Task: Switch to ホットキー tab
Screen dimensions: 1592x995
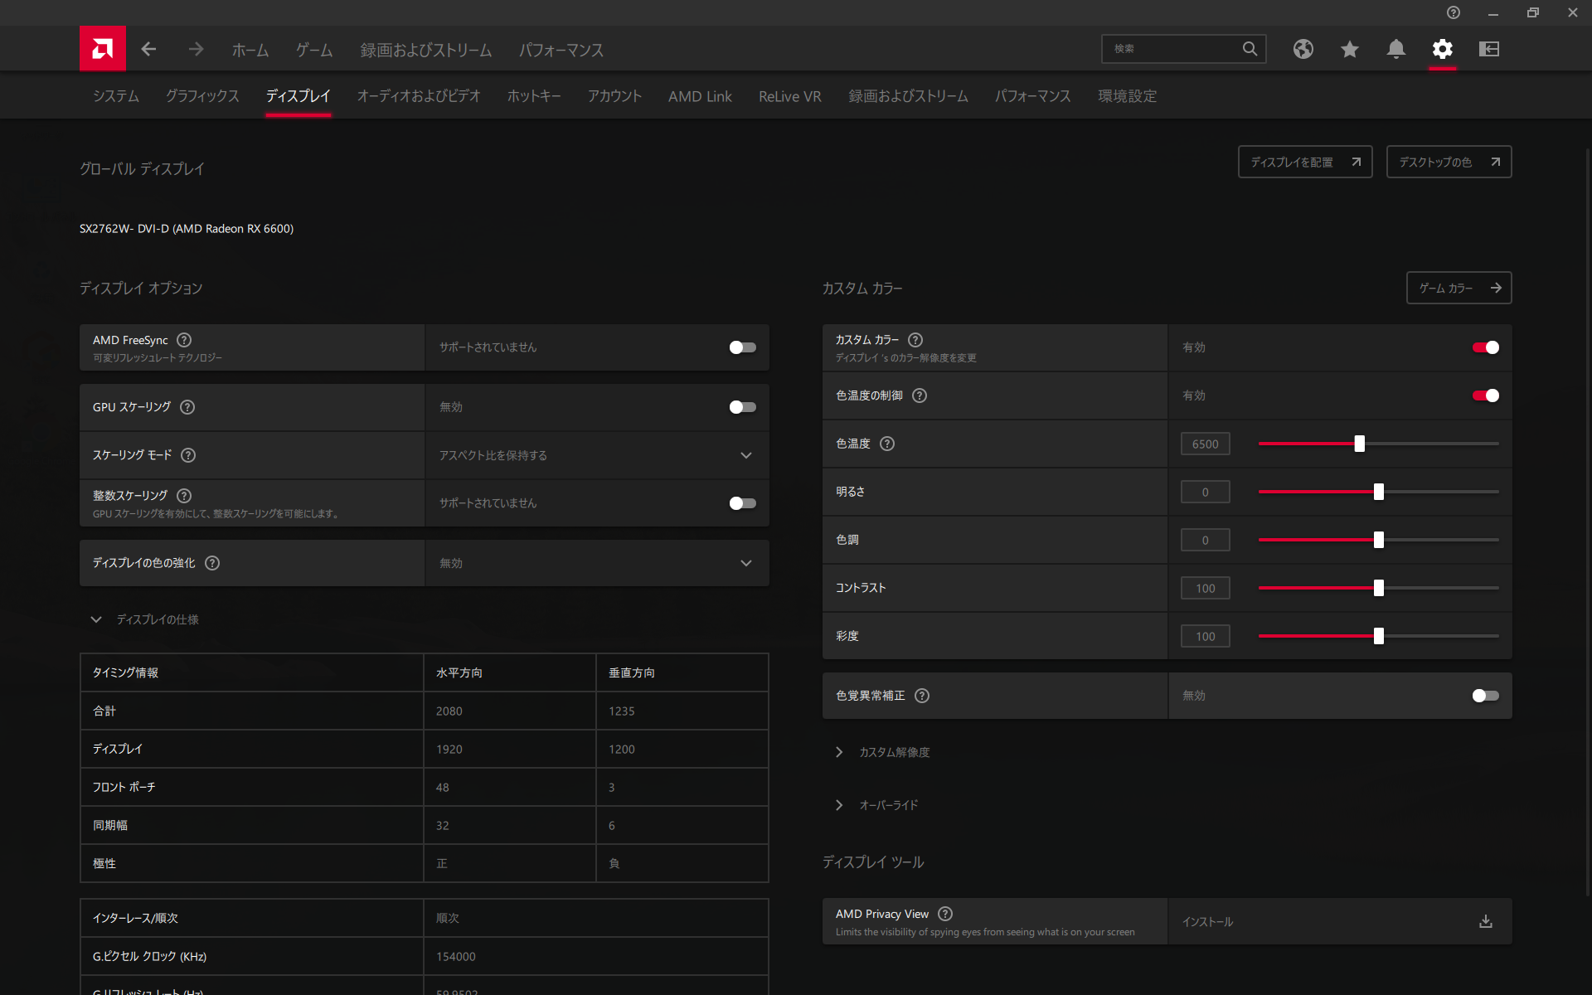Action: [x=534, y=96]
